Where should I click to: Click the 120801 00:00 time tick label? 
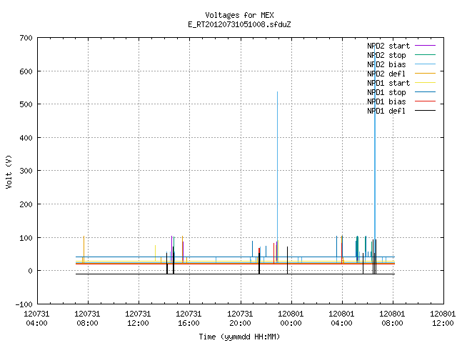tap(291, 319)
